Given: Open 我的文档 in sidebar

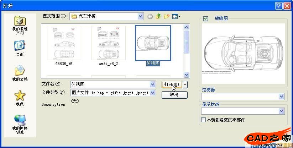Looking at the screenshot, I should [x=20, y=73].
